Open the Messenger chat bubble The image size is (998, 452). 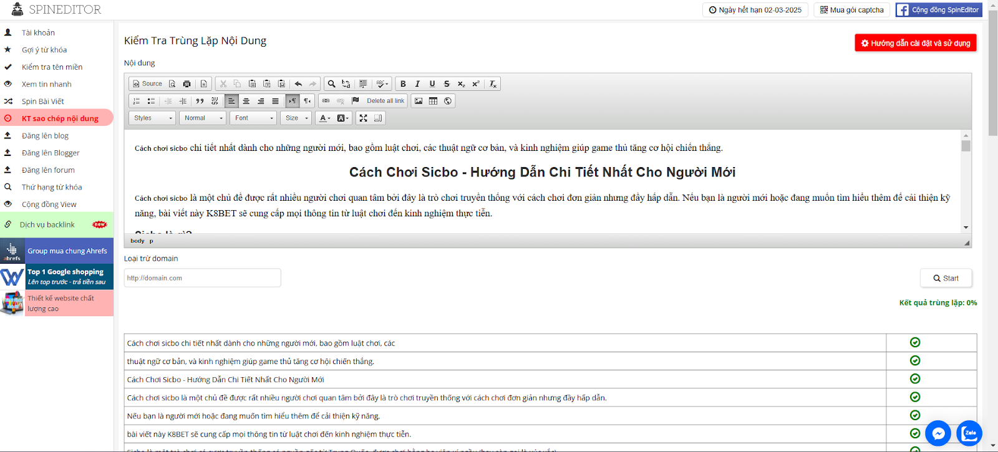coord(938,433)
